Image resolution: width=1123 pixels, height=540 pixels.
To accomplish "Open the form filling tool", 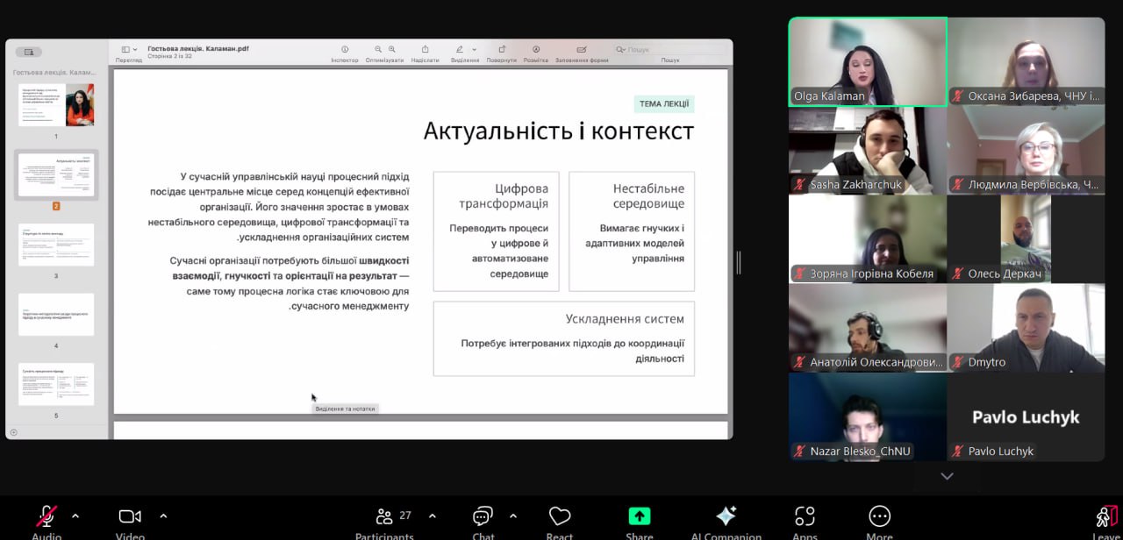I will tap(581, 50).
